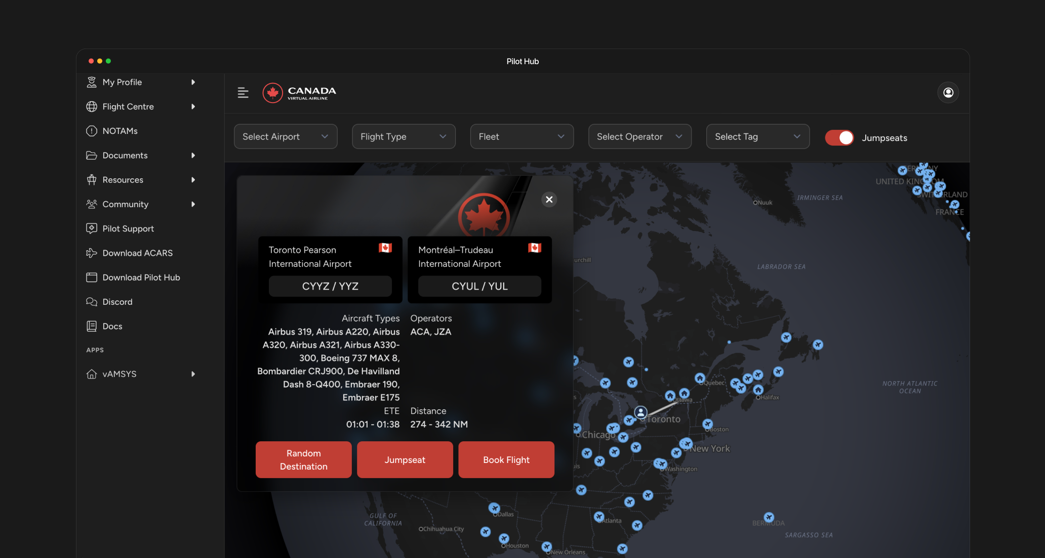Click the Download ACARS plane icon
1045x558 pixels.
(x=92, y=253)
